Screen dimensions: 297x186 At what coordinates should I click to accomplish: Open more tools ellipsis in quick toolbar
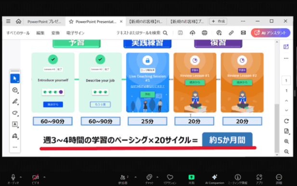[x=15, y=147]
